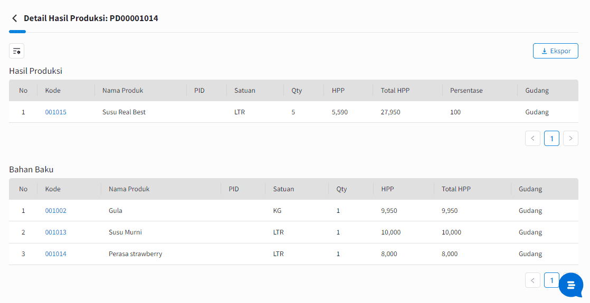This screenshot has width=590, height=303.
Task: Open the table column settings icon
Action: [16, 51]
